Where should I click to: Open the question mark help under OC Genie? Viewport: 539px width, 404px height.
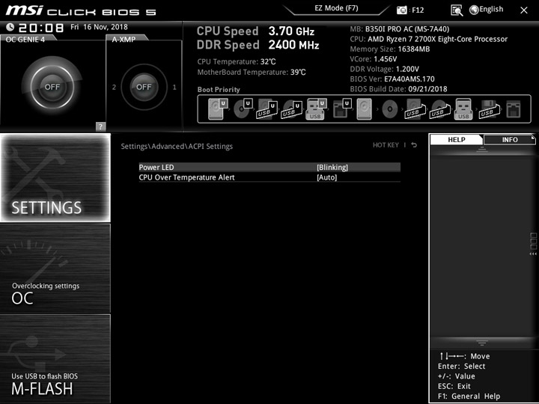[x=100, y=126]
